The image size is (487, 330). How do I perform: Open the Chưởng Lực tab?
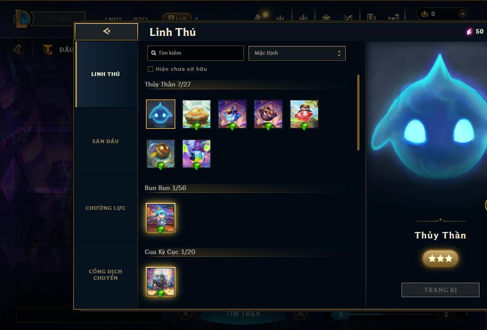click(x=105, y=208)
